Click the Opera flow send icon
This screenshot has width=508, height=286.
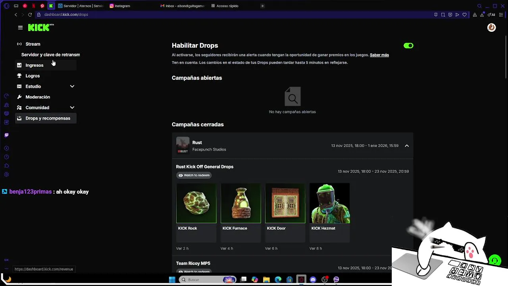click(x=457, y=15)
